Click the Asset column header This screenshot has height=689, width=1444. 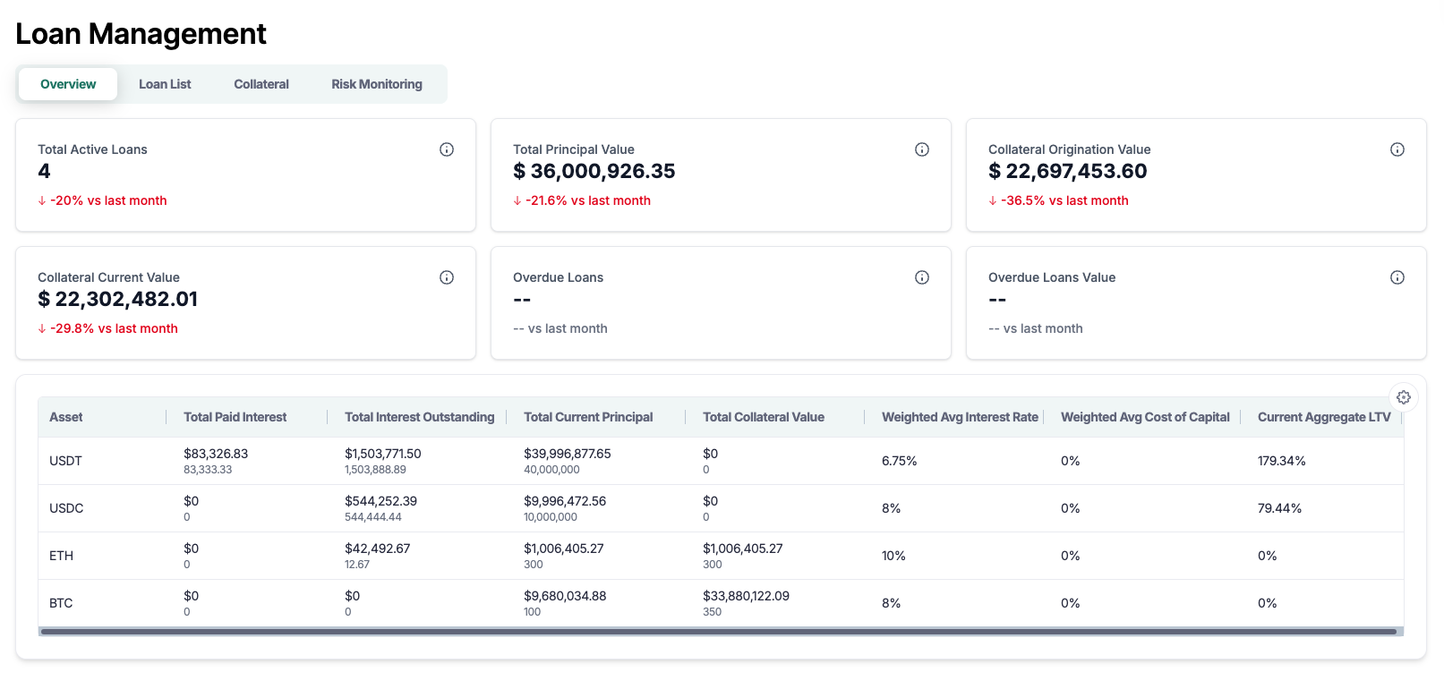[66, 417]
